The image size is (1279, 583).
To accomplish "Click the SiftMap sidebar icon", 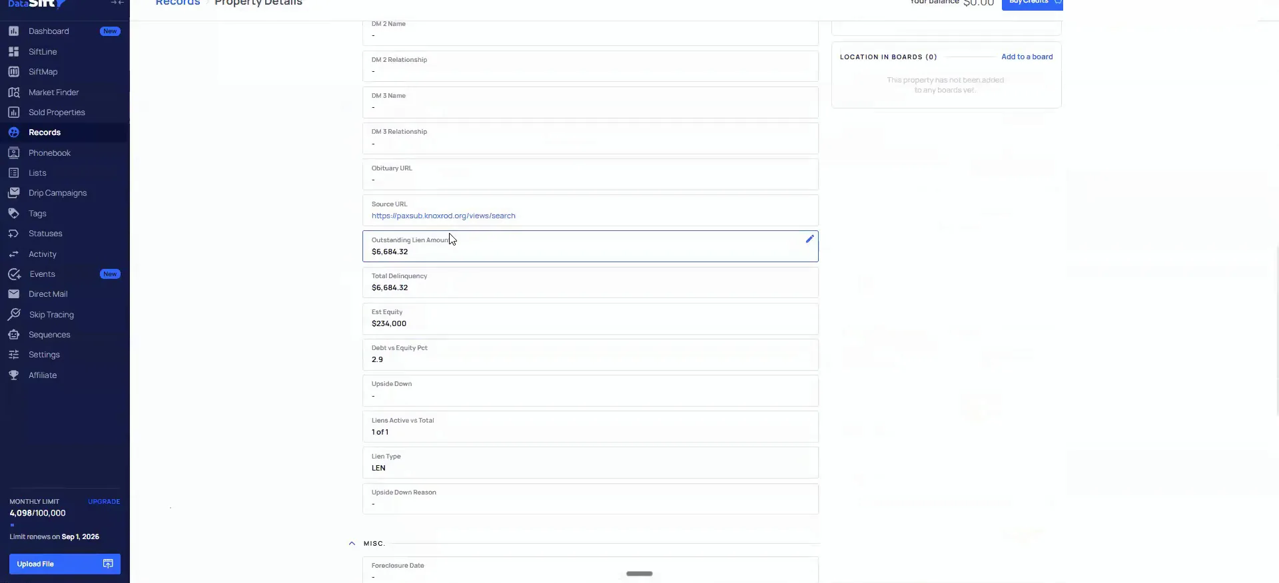I will (x=13, y=72).
